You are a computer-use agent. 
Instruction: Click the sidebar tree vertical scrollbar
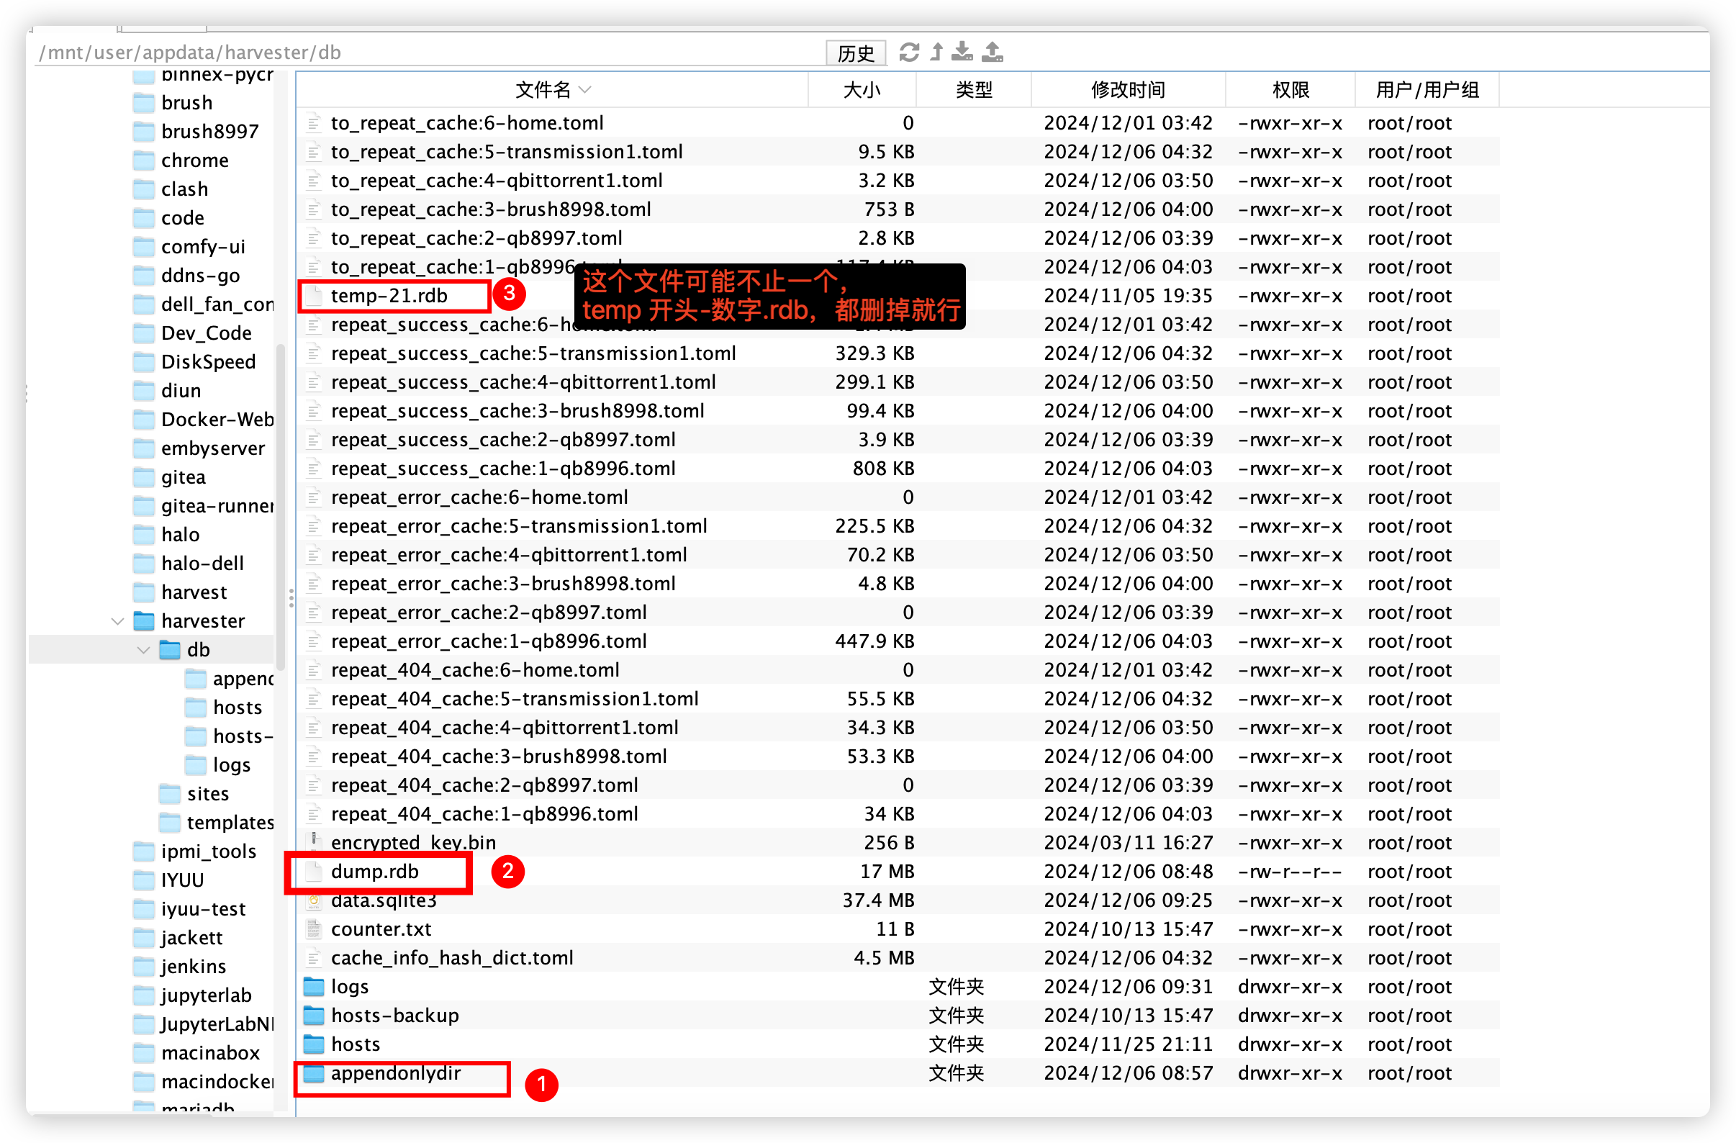(x=281, y=507)
